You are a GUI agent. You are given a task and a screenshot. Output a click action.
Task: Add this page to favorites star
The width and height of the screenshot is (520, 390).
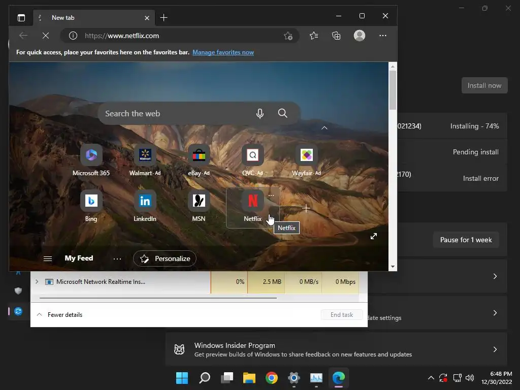pyautogui.click(x=288, y=36)
